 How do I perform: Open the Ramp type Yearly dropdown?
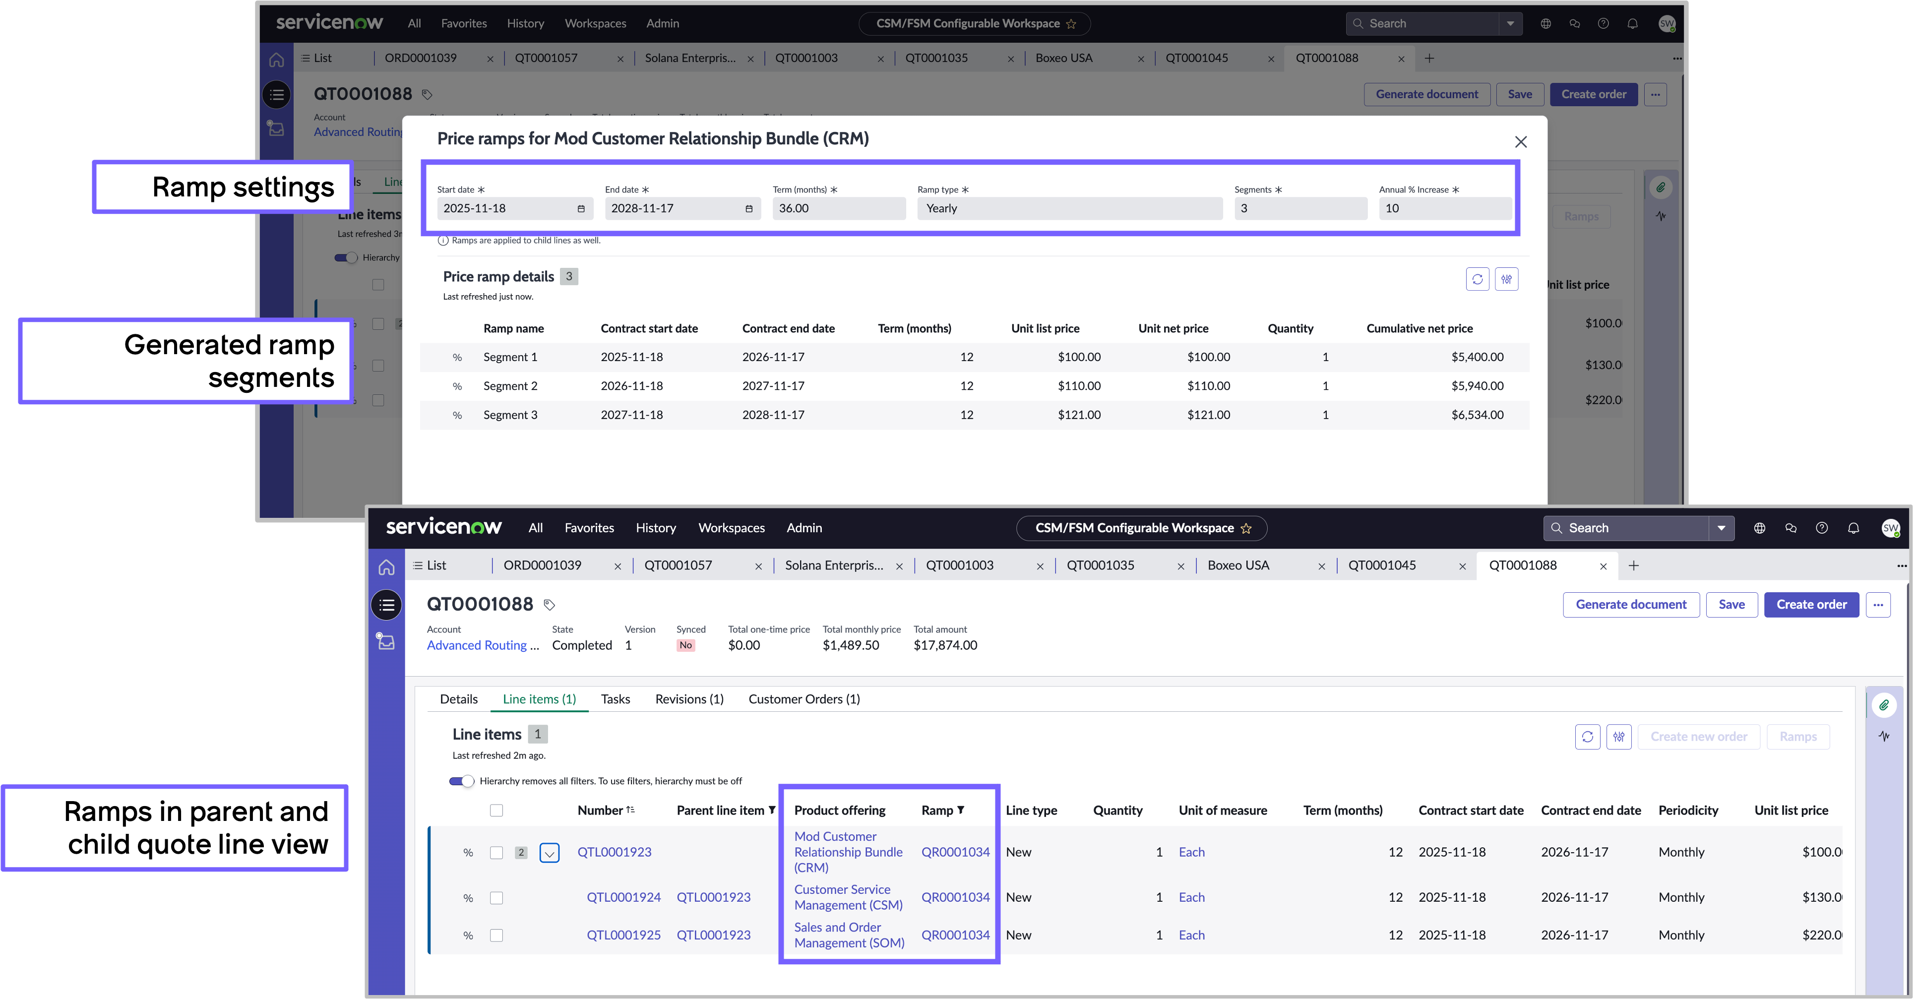click(x=1069, y=209)
